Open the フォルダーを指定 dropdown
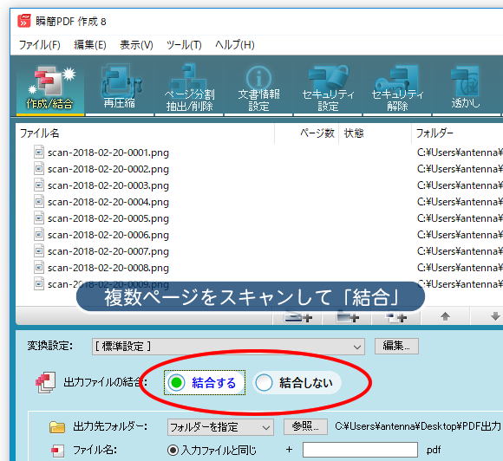Screen dimensions: 503x461 (x=220, y=427)
